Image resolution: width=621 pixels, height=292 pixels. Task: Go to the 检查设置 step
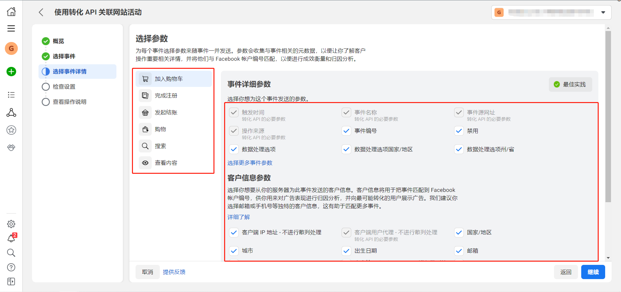[x=64, y=87]
